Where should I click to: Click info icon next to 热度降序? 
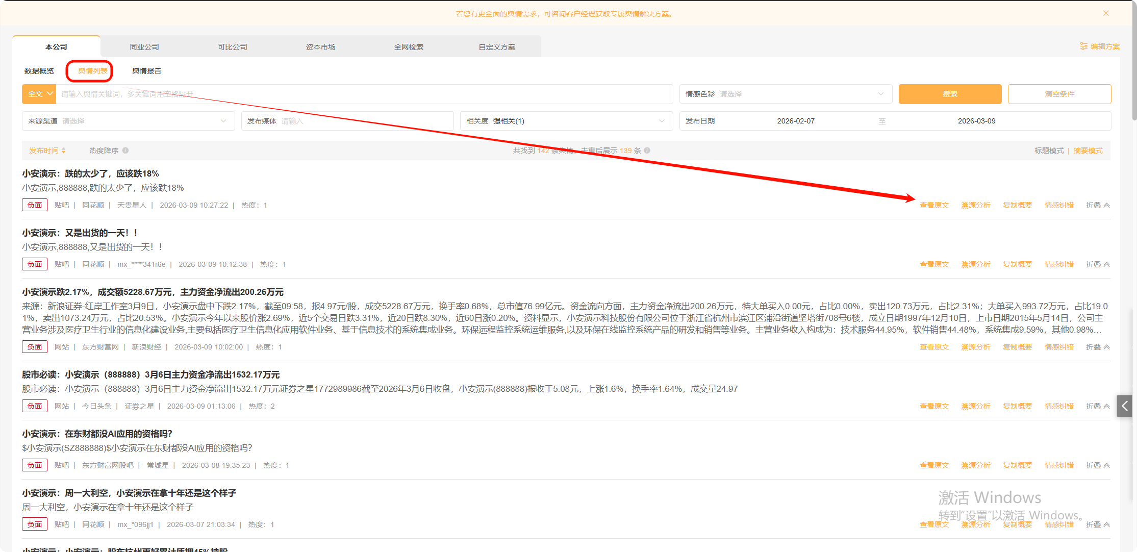point(125,150)
